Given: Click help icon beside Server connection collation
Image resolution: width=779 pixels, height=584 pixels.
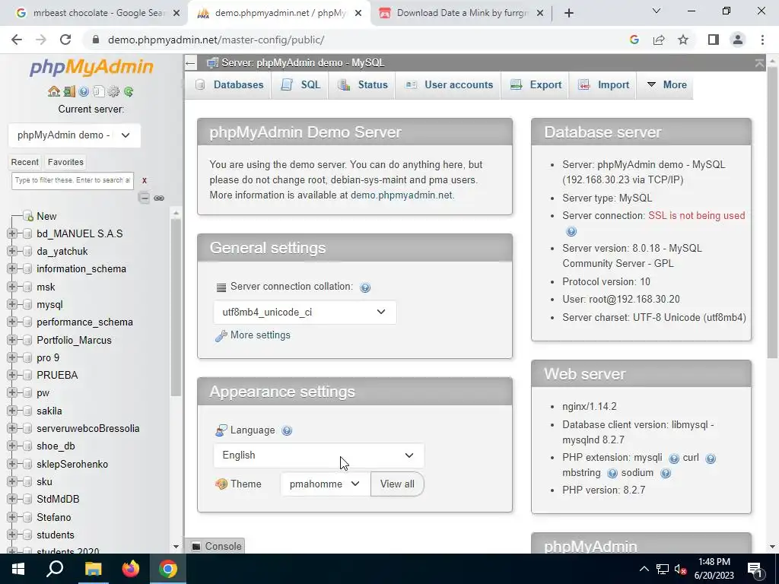Looking at the screenshot, I should click(365, 287).
